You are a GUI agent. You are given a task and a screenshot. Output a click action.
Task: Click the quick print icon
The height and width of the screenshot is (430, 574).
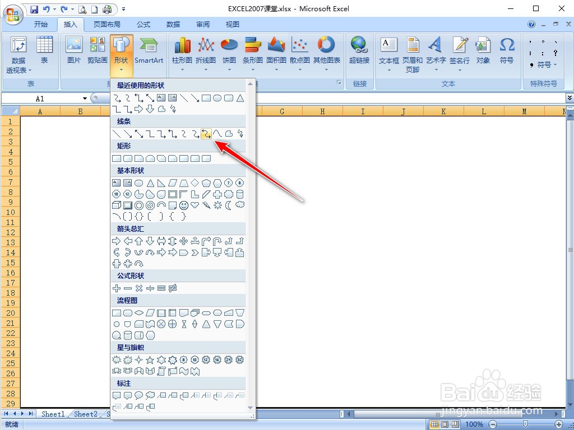tap(107, 9)
